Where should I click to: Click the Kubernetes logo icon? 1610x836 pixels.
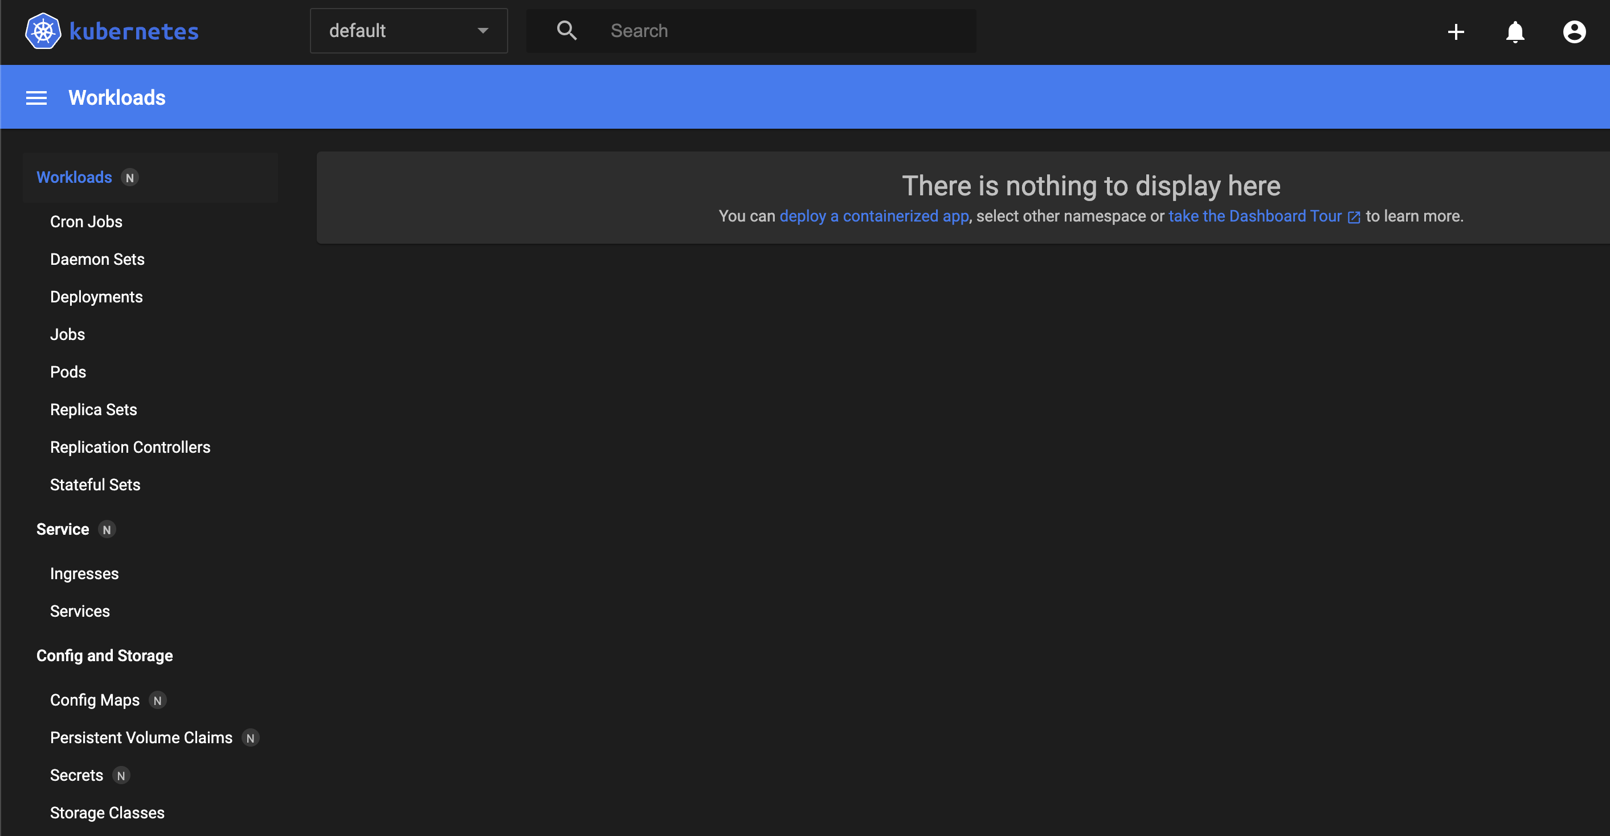tap(43, 31)
